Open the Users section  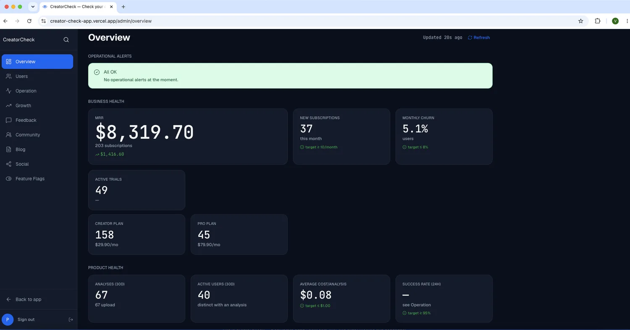37,76
